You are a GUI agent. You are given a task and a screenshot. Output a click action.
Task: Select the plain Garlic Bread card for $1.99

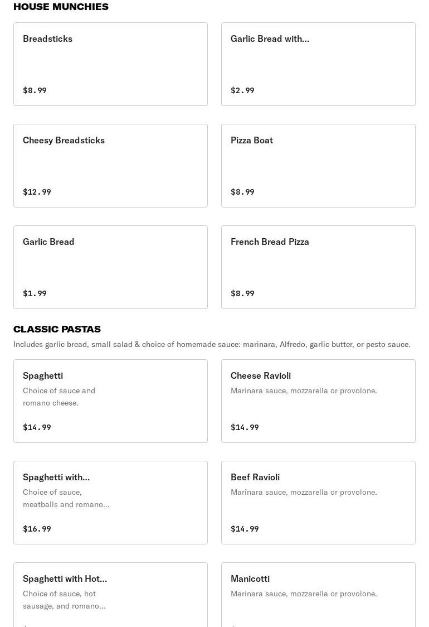[x=110, y=267]
